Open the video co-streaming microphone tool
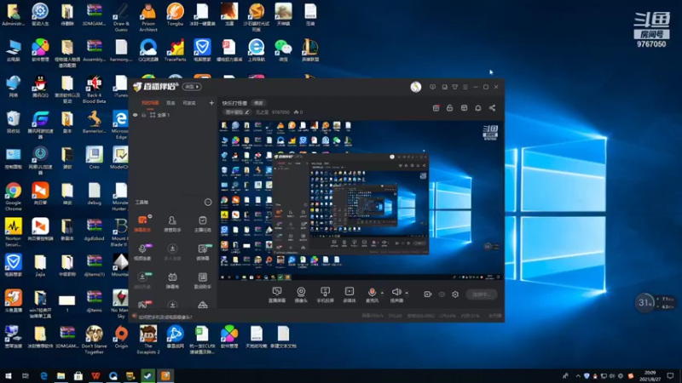 [142, 252]
